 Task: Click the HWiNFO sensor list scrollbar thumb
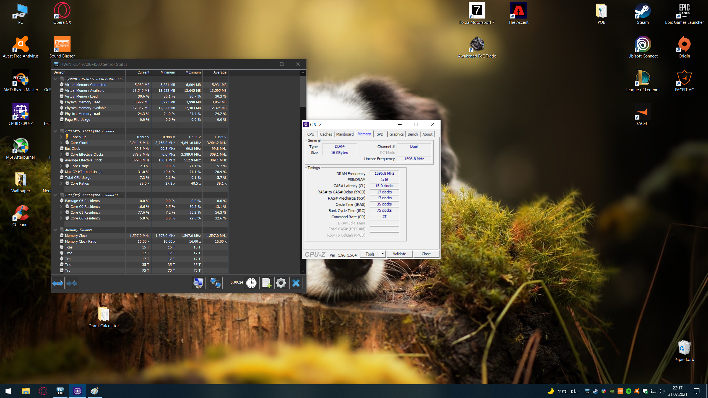click(303, 91)
